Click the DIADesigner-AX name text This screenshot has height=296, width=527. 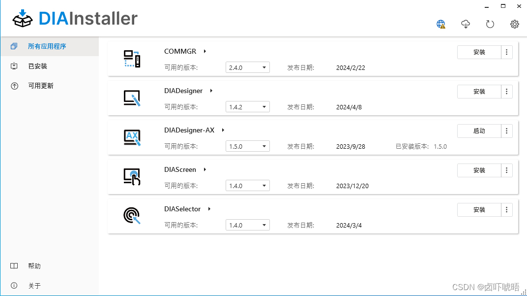pos(189,130)
